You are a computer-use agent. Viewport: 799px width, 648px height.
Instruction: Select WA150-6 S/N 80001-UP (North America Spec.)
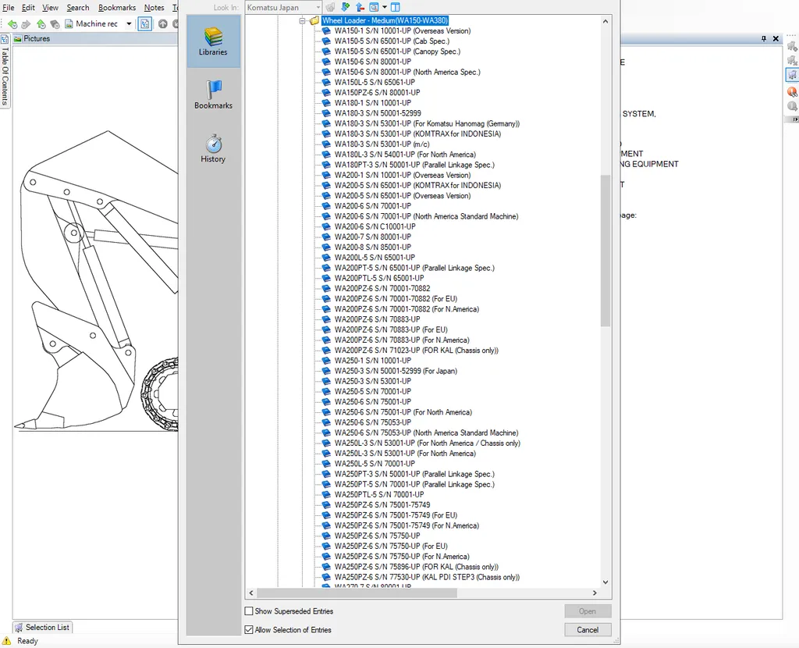407,73
